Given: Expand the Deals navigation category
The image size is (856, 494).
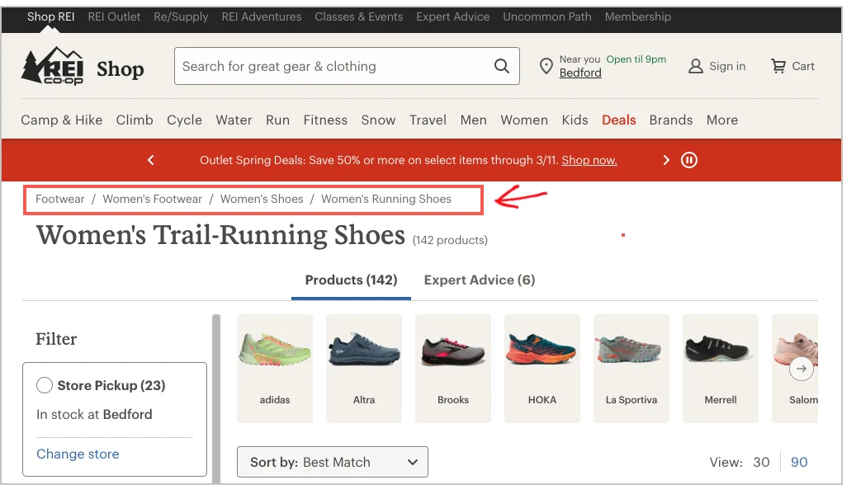Looking at the screenshot, I should click(x=618, y=120).
